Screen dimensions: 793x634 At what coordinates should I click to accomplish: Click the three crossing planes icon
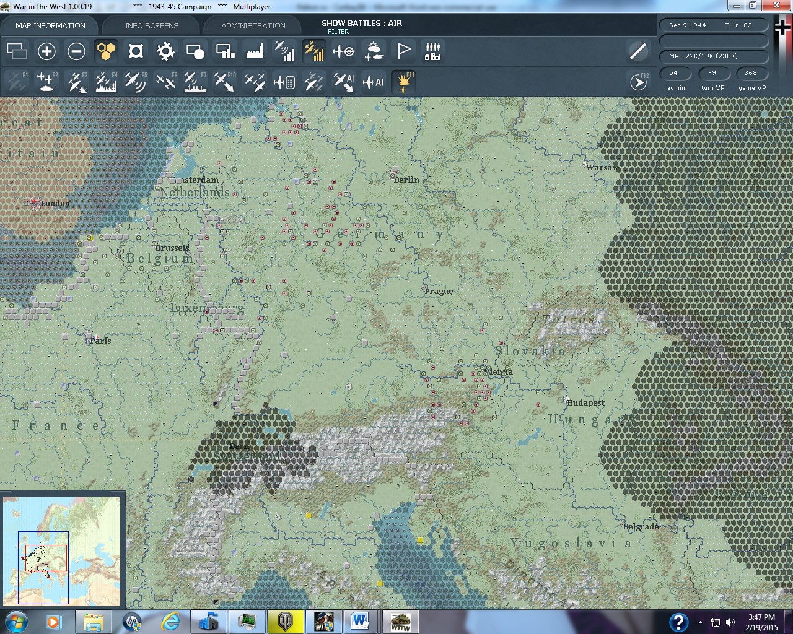click(x=255, y=82)
